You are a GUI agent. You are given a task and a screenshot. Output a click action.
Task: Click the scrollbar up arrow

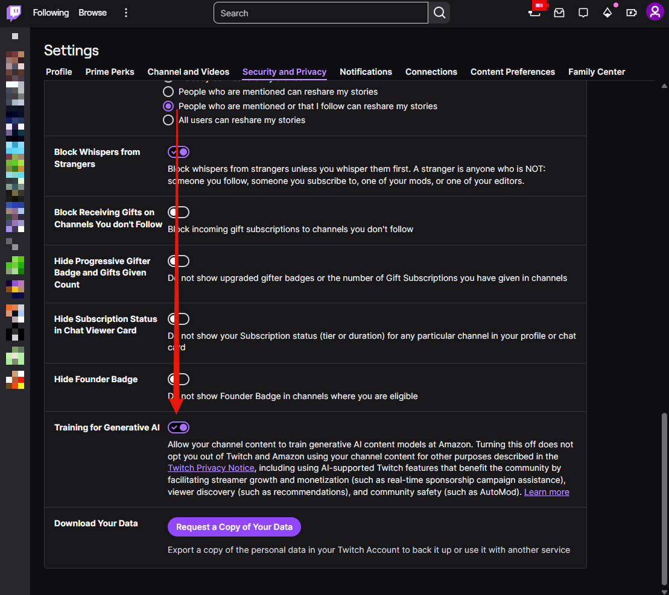point(664,86)
